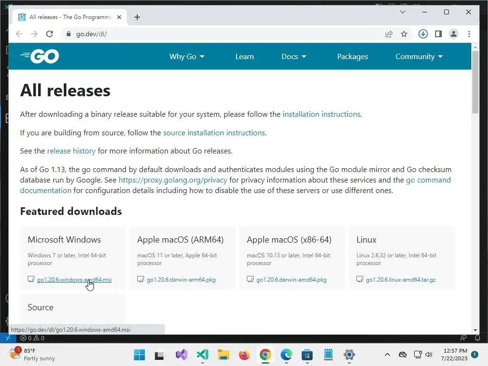Screen dimensions: 488x366
Task: Open Chrome from taskbar
Action: click(x=265, y=355)
